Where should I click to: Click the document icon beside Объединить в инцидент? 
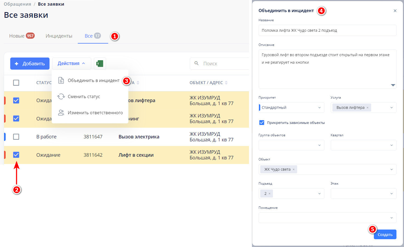(61, 80)
